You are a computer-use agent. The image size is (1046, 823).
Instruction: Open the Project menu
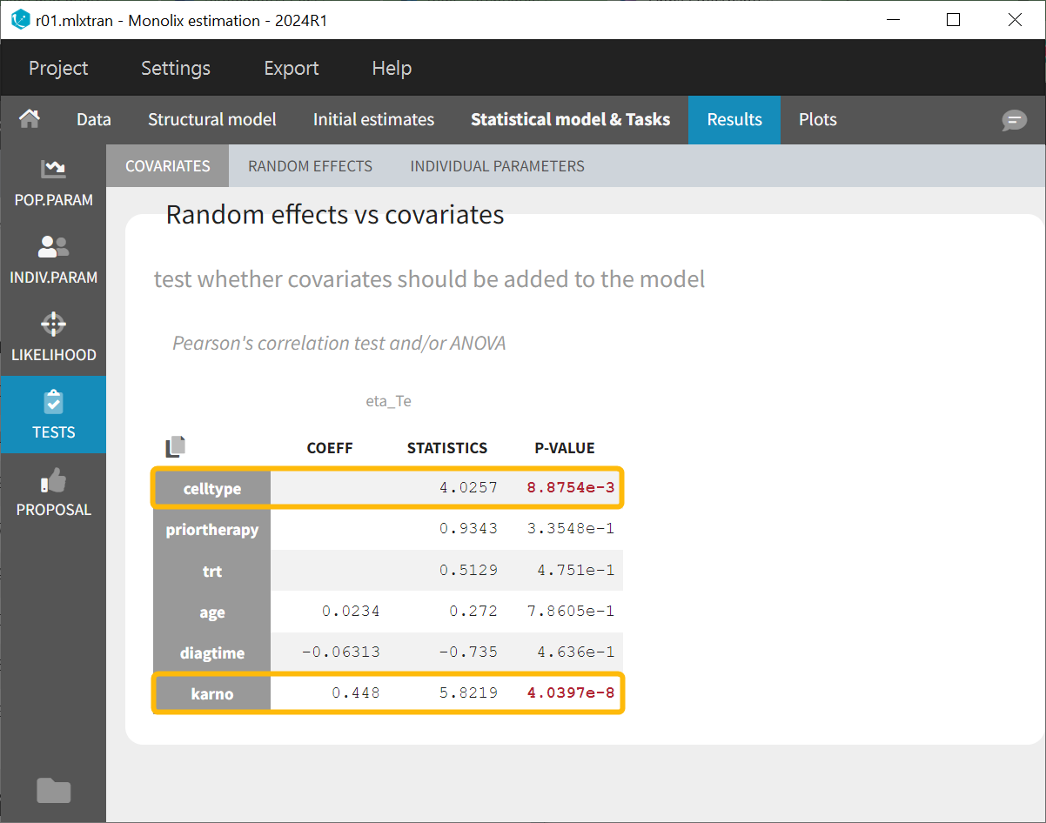click(x=58, y=68)
